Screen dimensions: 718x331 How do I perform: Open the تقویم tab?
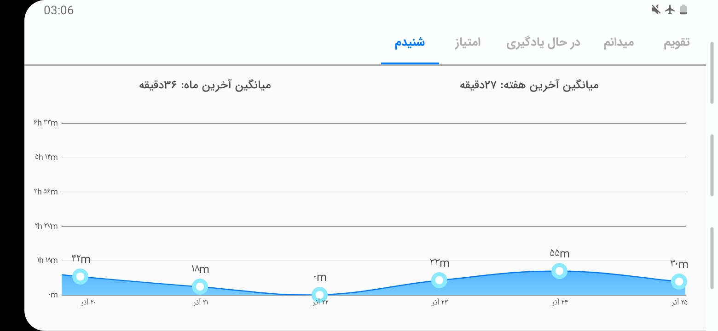coord(676,42)
